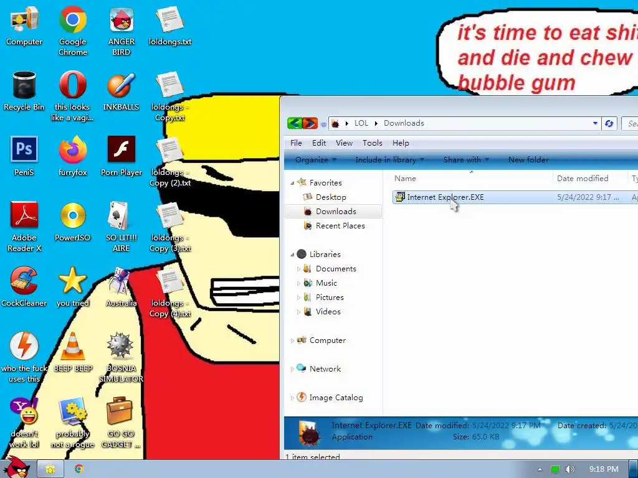Launch Google Chrome from the desktop
This screenshot has width=638, height=478.
[x=73, y=30]
